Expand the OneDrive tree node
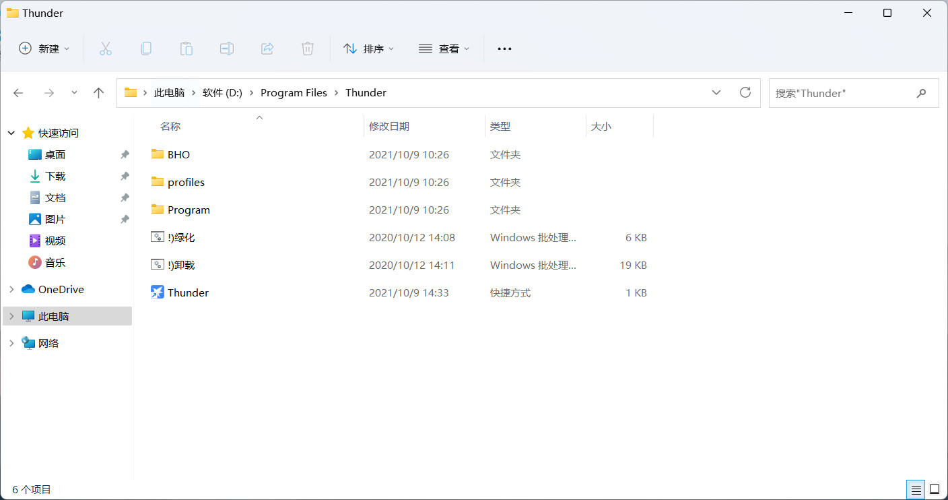The width and height of the screenshot is (948, 500). click(11, 289)
